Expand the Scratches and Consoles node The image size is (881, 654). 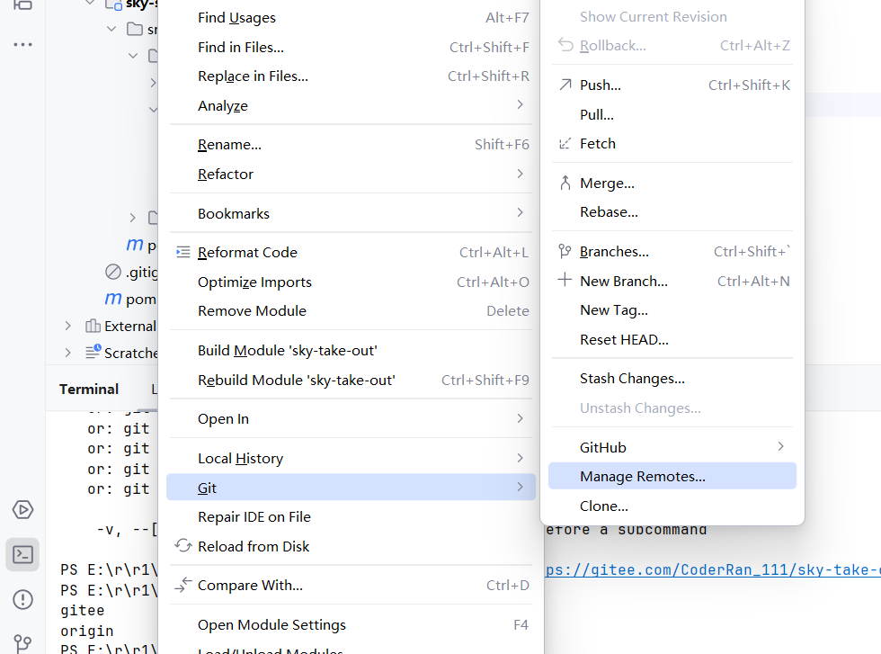pyautogui.click(x=68, y=353)
